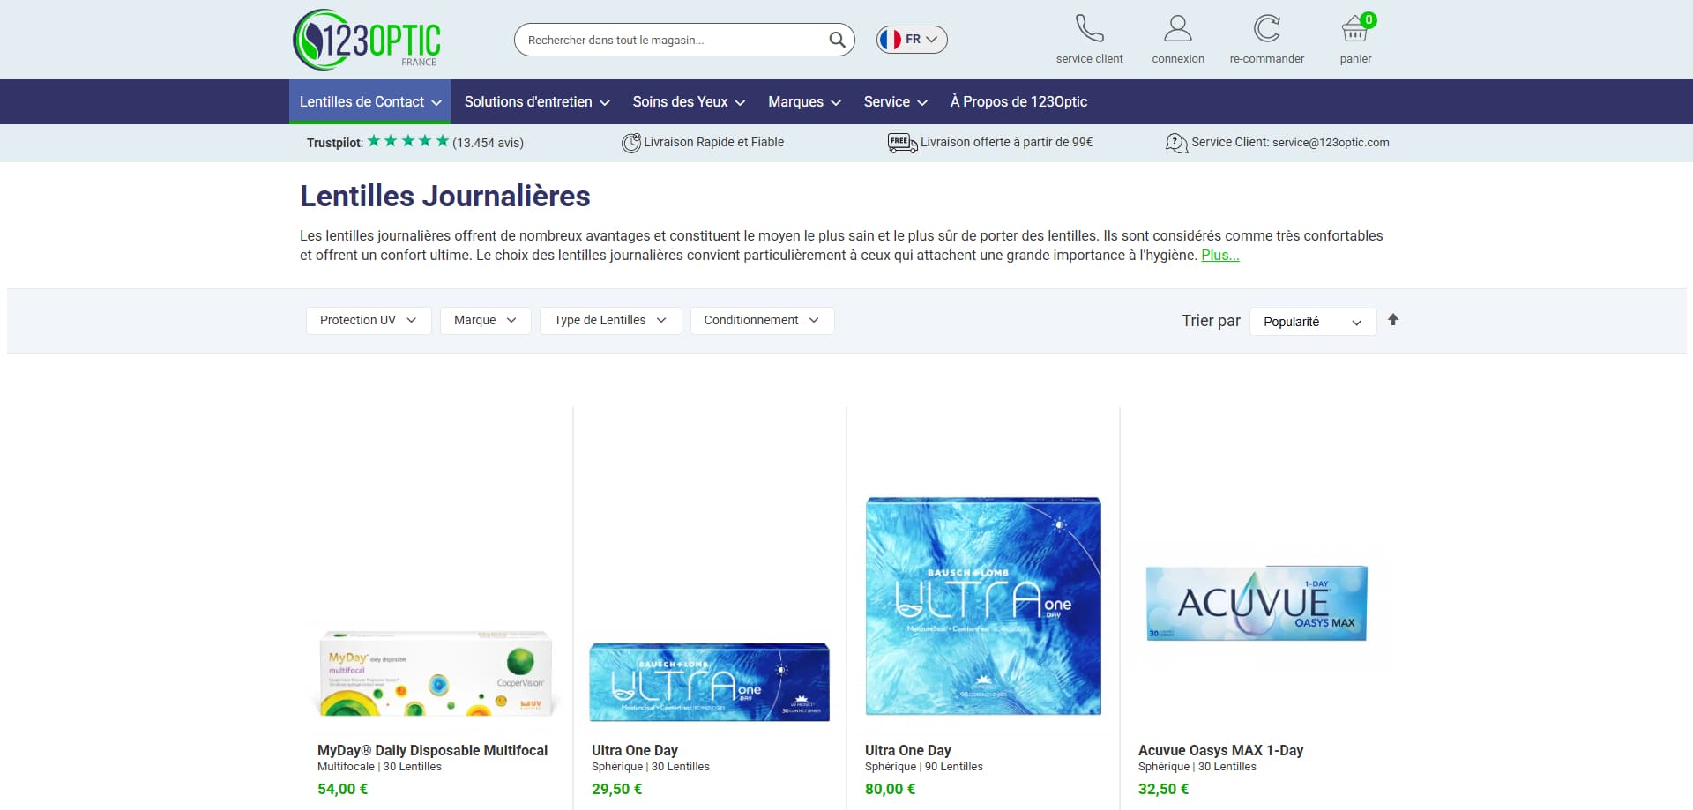Click the 29,50 € price

[x=617, y=789]
